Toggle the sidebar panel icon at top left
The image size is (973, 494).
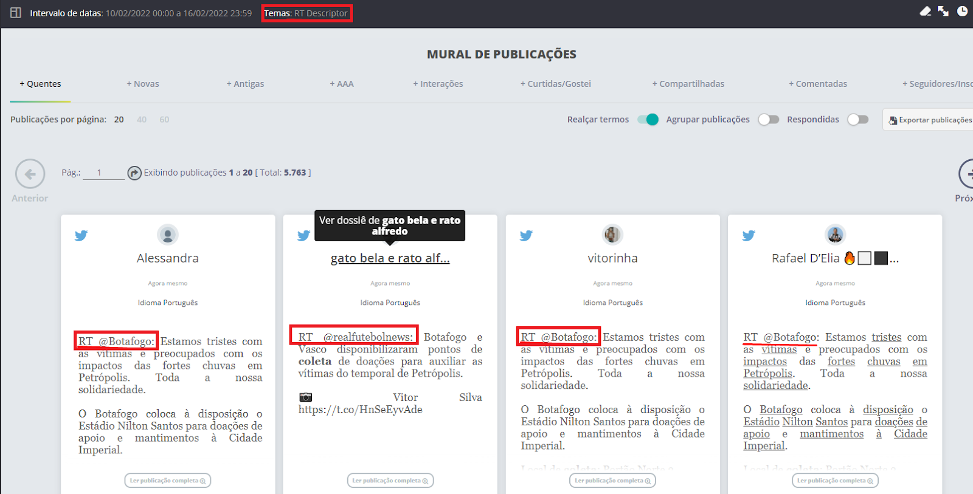(16, 13)
